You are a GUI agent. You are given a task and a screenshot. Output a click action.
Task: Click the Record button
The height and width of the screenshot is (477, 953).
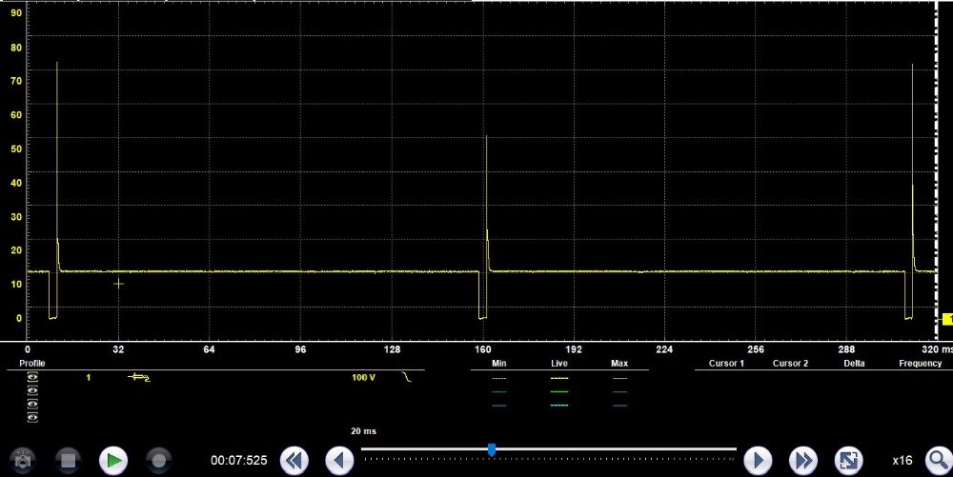[x=158, y=460]
